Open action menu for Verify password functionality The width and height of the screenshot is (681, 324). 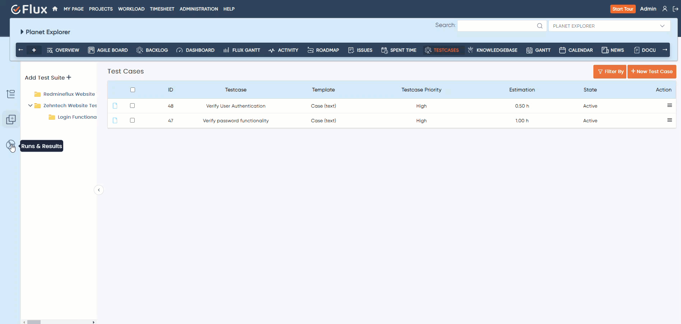[669, 120]
